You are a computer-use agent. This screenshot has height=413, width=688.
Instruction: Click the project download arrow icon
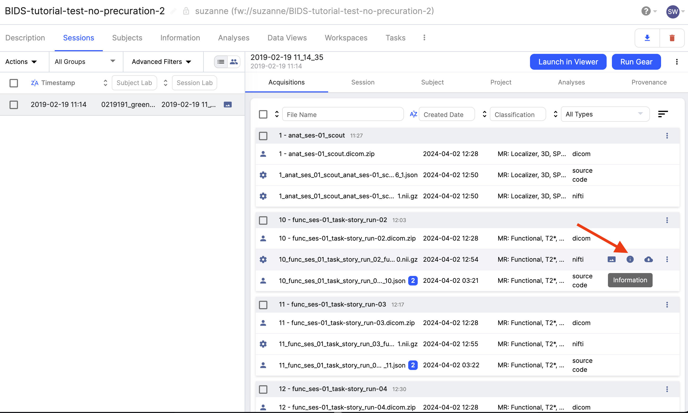(647, 38)
